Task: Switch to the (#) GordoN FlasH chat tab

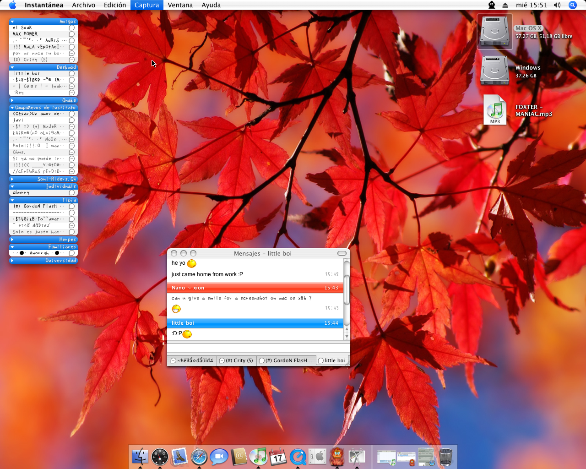Action: [286, 360]
